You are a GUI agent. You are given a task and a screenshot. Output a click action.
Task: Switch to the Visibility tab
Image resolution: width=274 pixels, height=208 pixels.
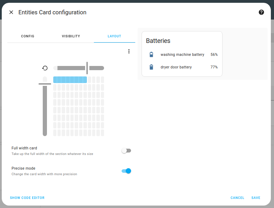coord(71,36)
